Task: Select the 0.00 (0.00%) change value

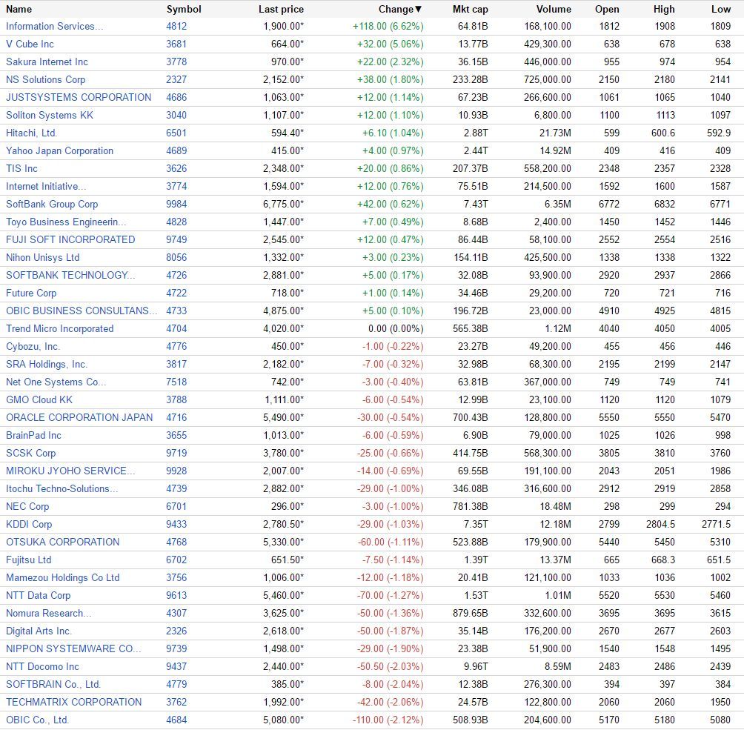Action: (396, 329)
